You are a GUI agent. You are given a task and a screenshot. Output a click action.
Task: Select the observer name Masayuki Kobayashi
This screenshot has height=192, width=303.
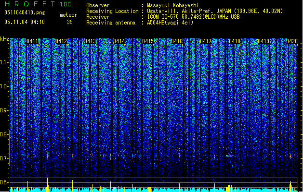pos(173,5)
